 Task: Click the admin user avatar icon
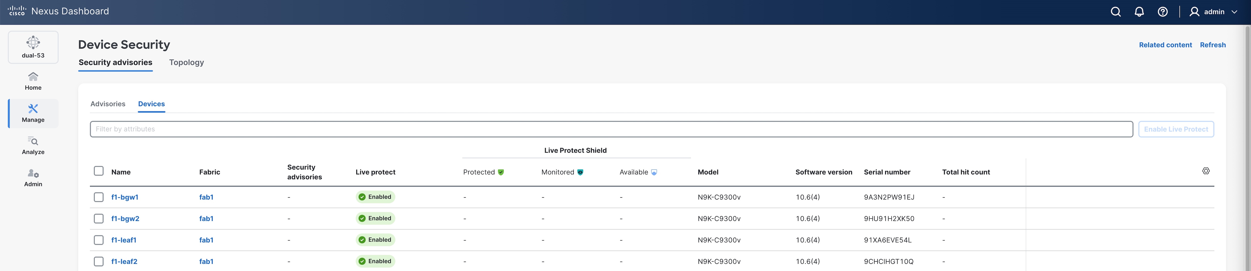pos(1194,12)
